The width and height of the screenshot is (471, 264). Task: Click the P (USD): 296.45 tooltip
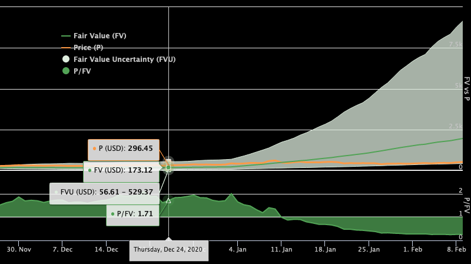[124, 150]
